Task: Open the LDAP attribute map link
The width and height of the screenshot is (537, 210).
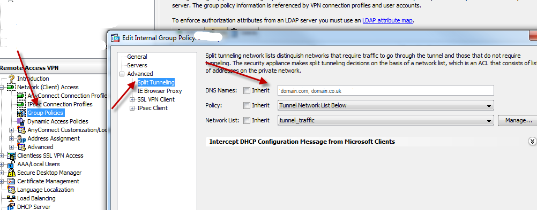Action: tap(387, 20)
